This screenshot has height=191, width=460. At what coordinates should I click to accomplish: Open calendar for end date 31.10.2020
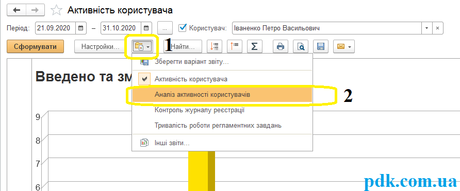pyautogui.click(x=146, y=28)
